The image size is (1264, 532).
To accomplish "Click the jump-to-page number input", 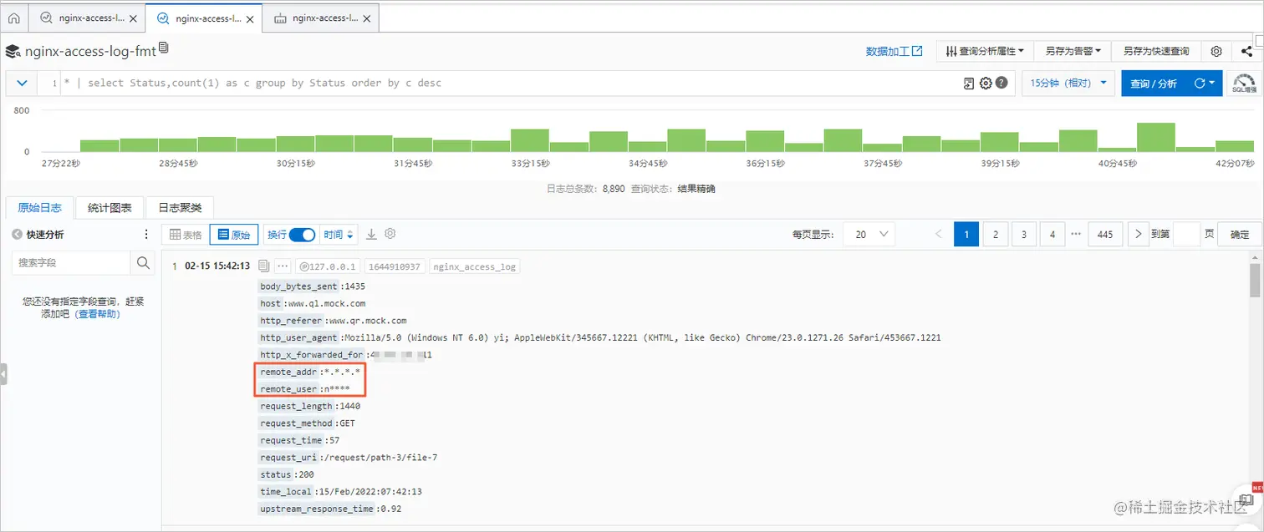I will (x=1186, y=235).
